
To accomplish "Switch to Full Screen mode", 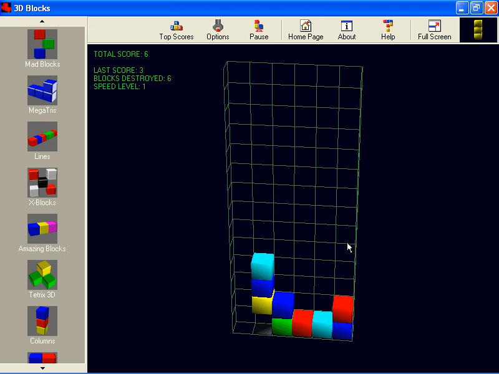I will tap(434, 30).
